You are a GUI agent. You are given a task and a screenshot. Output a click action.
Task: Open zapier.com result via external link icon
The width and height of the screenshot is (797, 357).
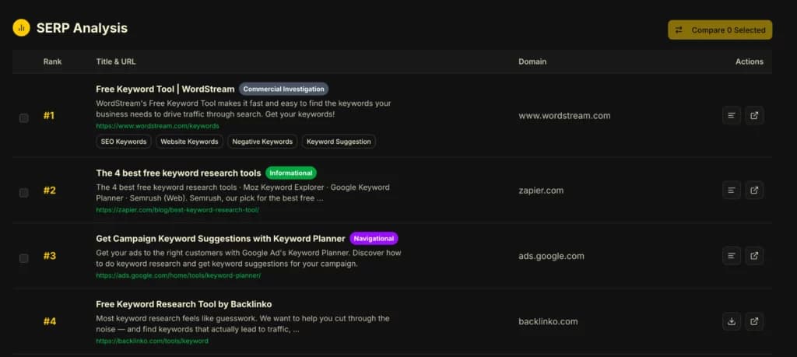pyautogui.click(x=754, y=190)
